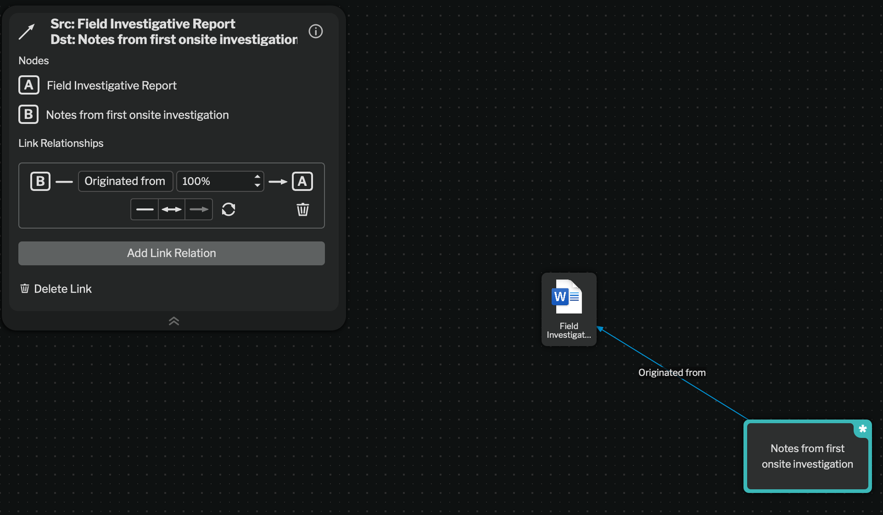Click the Originated from edge label on canvas
Viewport: 883px width, 515px height.
(x=672, y=373)
